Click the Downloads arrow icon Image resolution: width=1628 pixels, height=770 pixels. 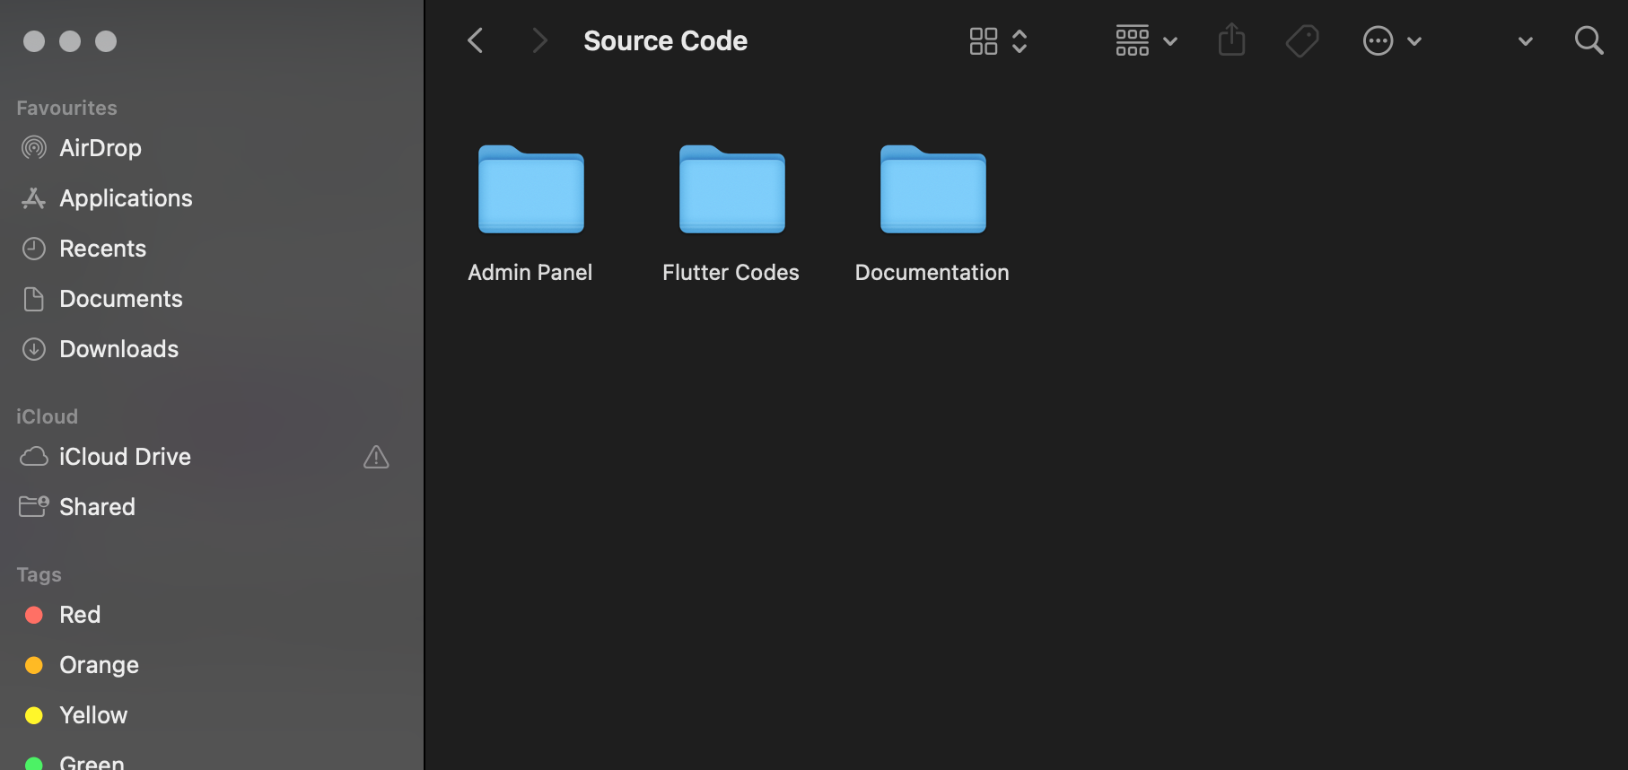[34, 349]
